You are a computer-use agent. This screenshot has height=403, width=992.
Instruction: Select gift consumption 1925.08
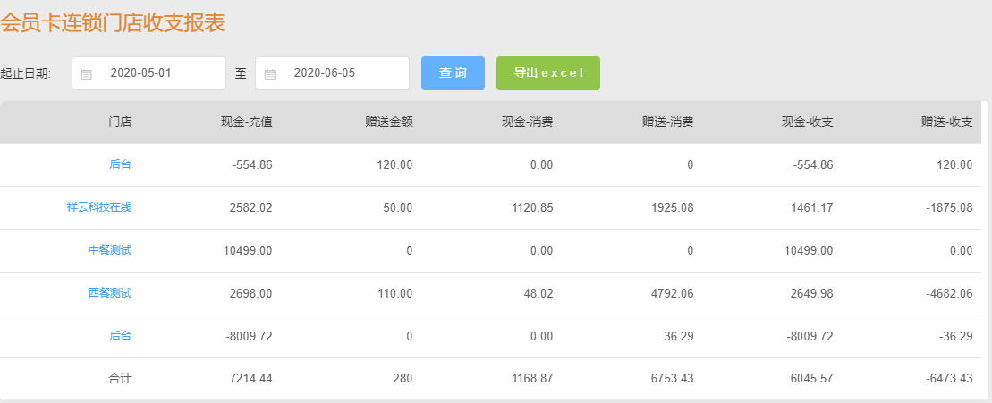(672, 207)
